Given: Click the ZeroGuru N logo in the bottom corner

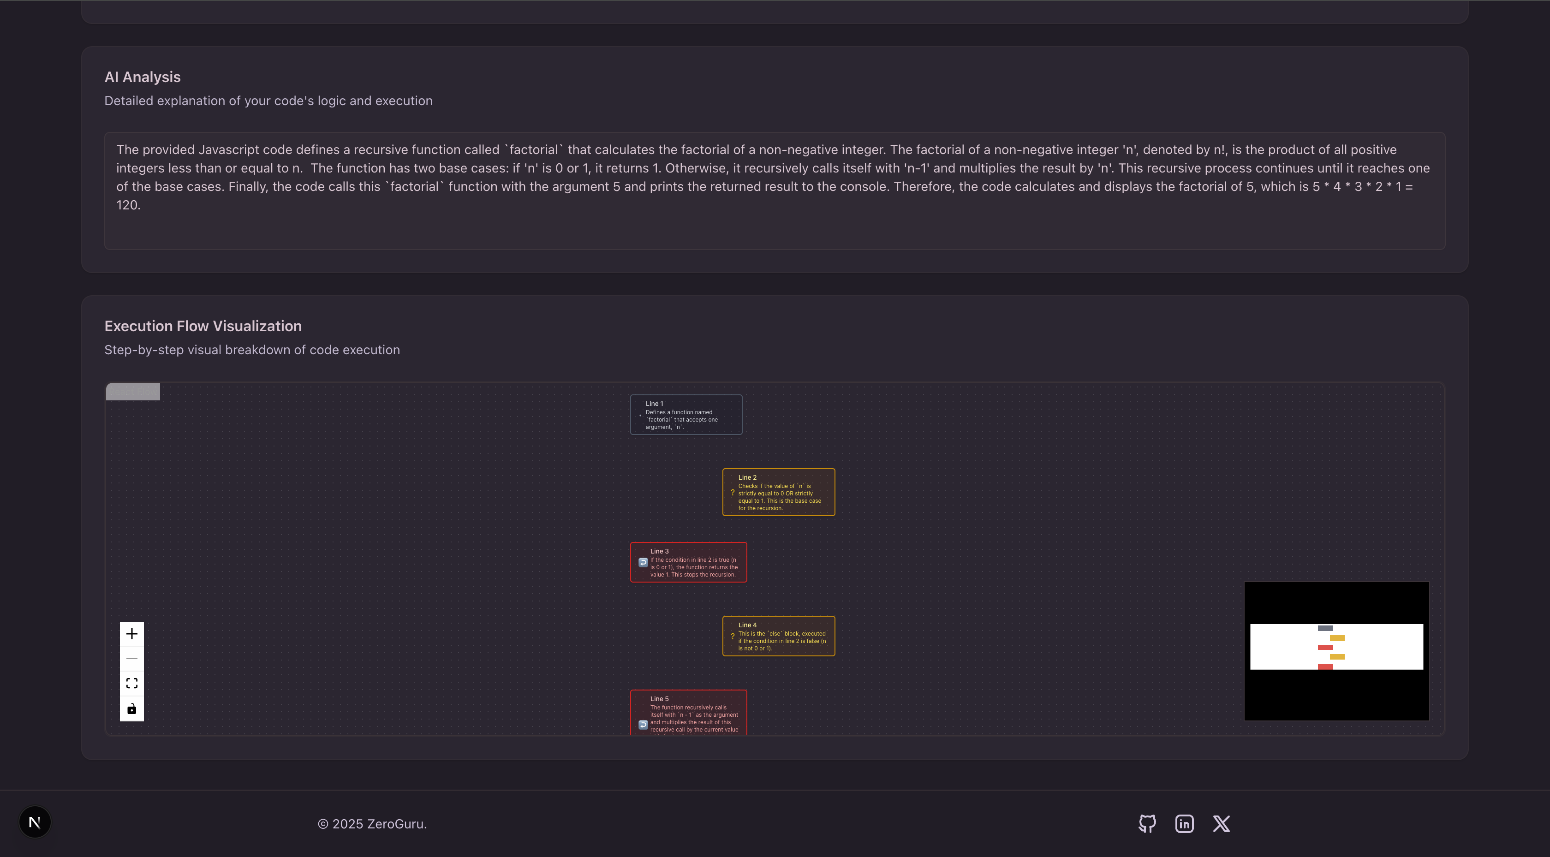Looking at the screenshot, I should [x=34, y=822].
